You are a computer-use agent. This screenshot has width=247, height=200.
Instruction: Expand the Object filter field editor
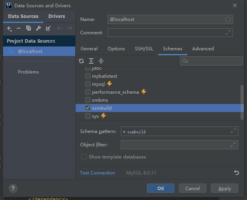[233, 145]
